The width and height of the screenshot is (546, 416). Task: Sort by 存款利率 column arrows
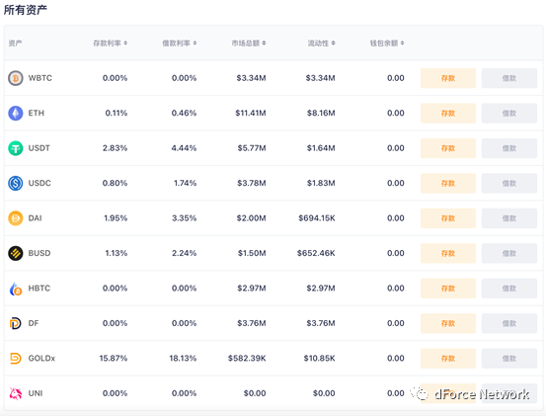coord(125,42)
